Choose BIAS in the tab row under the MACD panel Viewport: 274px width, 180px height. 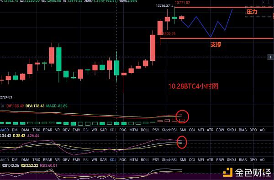tap(243, 130)
